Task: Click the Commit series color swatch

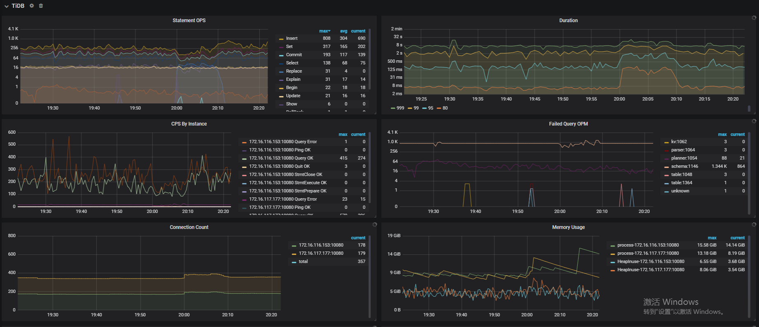Action: click(281, 55)
